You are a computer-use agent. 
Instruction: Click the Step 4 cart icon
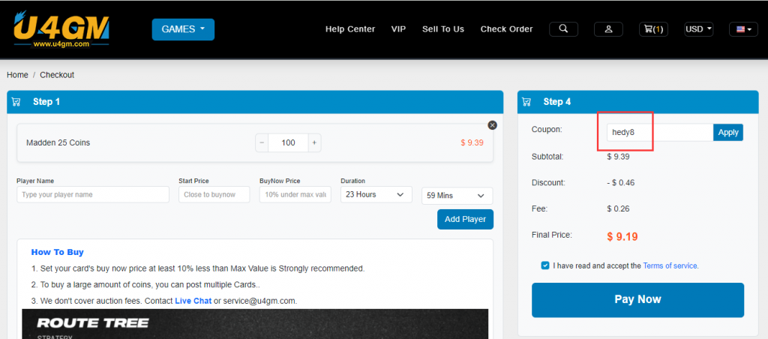click(526, 102)
